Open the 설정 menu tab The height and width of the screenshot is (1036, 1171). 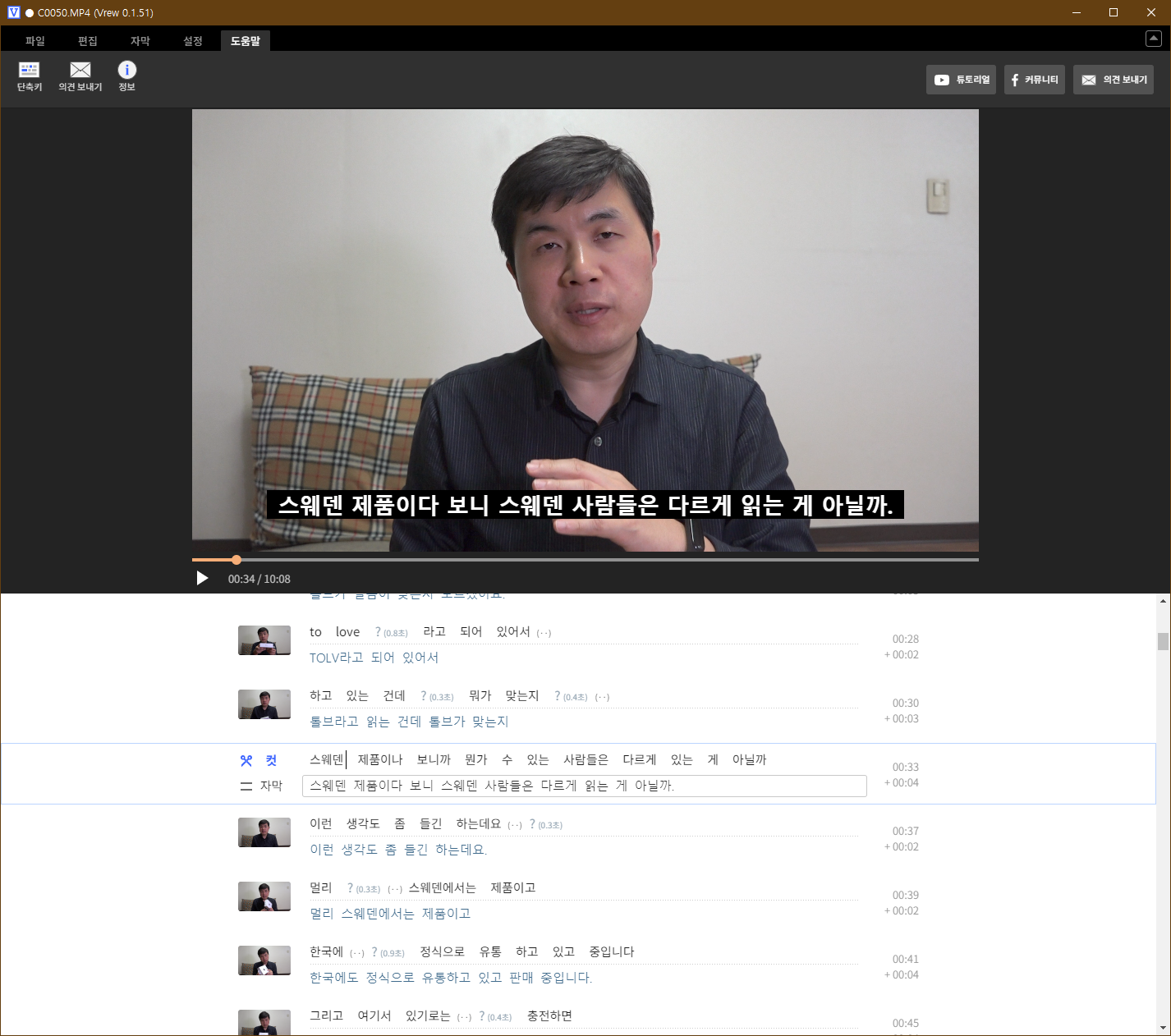[193, 40]
